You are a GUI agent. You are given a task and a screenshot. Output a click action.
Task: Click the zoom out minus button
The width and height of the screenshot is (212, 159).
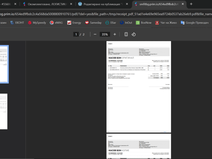click(95, 35)
